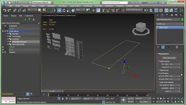
Task: Pick the Rectangular Selection Region tool
Action: [x=49, y=10]
